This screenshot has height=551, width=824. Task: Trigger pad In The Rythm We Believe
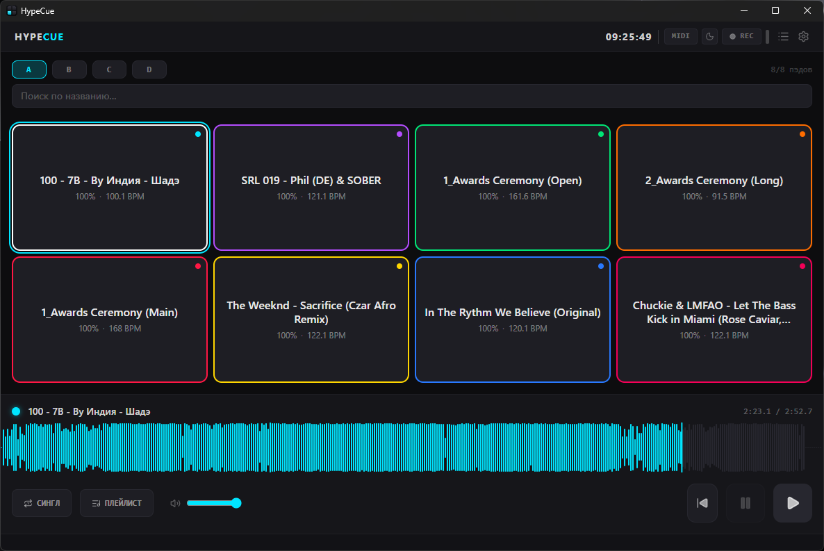[x=512, y=320]
